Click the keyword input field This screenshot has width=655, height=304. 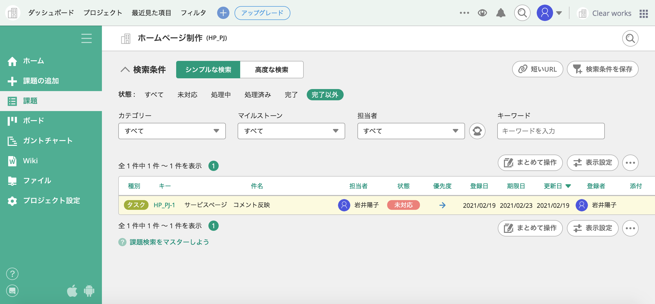(x=551, y=131)
